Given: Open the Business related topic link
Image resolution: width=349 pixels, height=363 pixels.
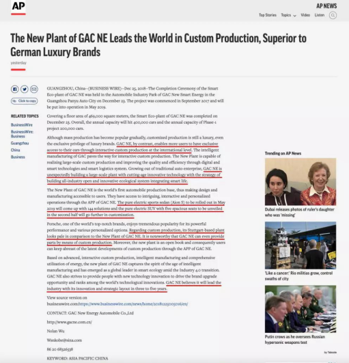Looking at the screenshot, I should (x=18, y=157).
